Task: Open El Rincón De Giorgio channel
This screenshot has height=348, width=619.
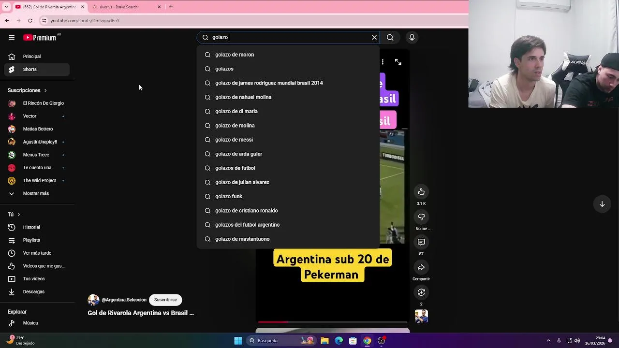Action: pyautogui.click(x=37, y=103)
